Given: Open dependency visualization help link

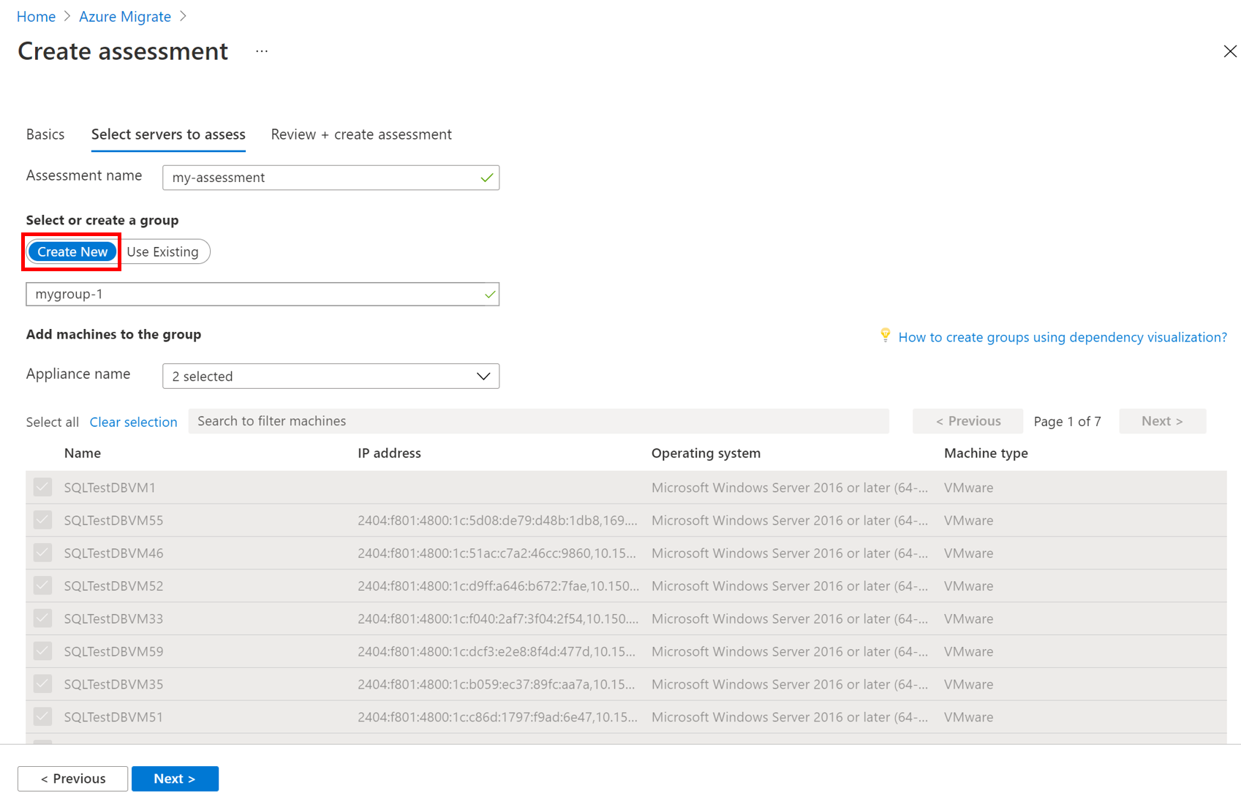Looking at the screenshot, I should click(1062, 337).
